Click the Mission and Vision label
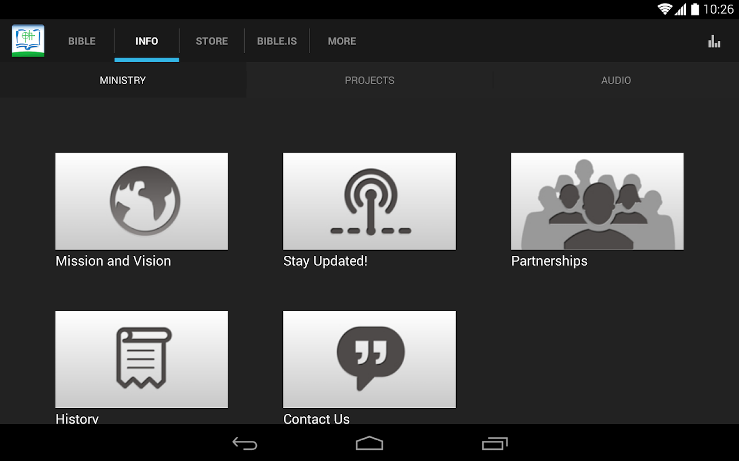This screenshot has width=739, height=461. (113, 261)
